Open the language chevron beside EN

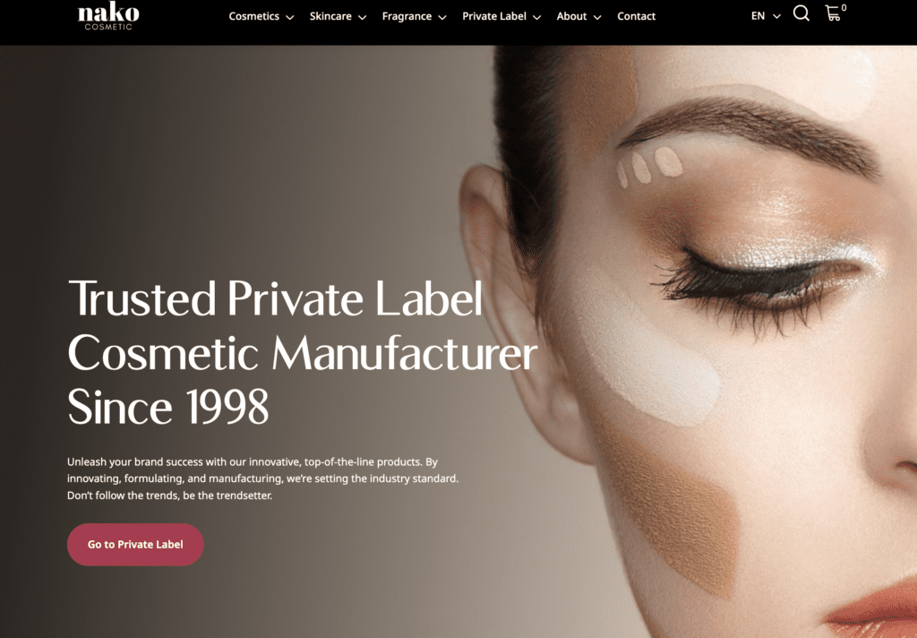coord(776,16)
